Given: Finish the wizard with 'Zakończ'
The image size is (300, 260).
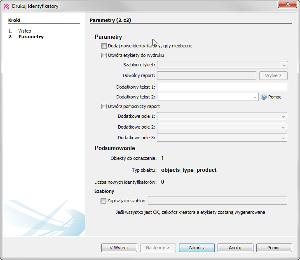Looking at the screenshot, I should 197,248.
